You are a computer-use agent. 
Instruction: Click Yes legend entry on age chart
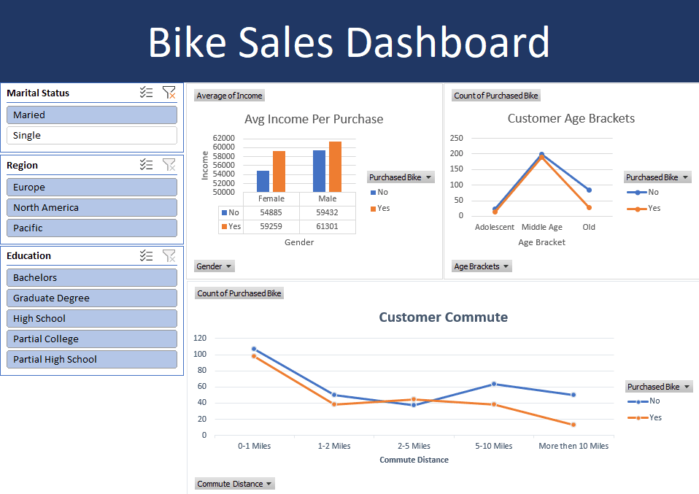tap(644, 208)
